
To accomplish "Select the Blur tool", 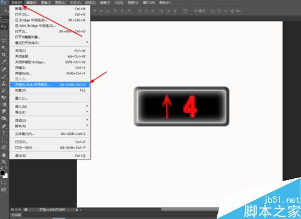I will click(x=4, y=112).
